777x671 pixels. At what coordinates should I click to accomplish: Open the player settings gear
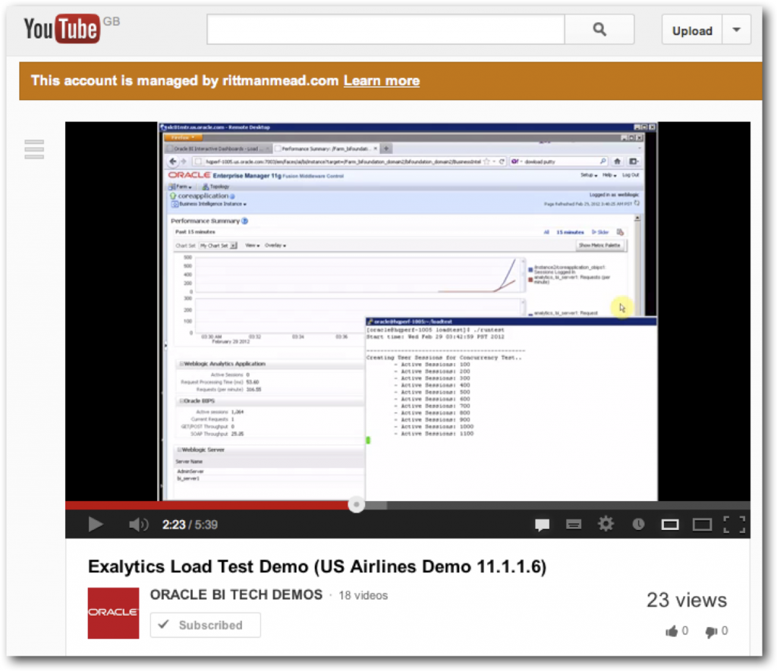(606, 524)
